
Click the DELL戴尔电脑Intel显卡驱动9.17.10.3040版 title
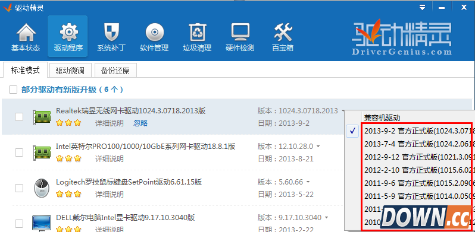(126, 218)
